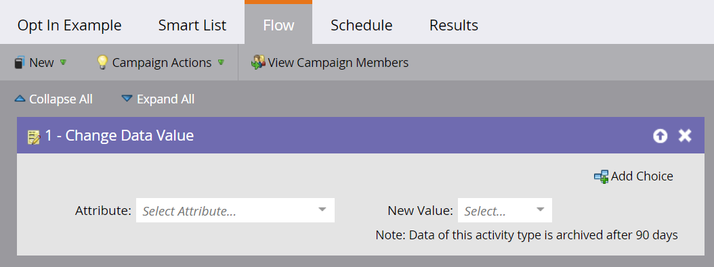Viewport: 714px width, 267px height.
Task: Expand Campaign Actions menu green arrow
Action: point(221,62)
